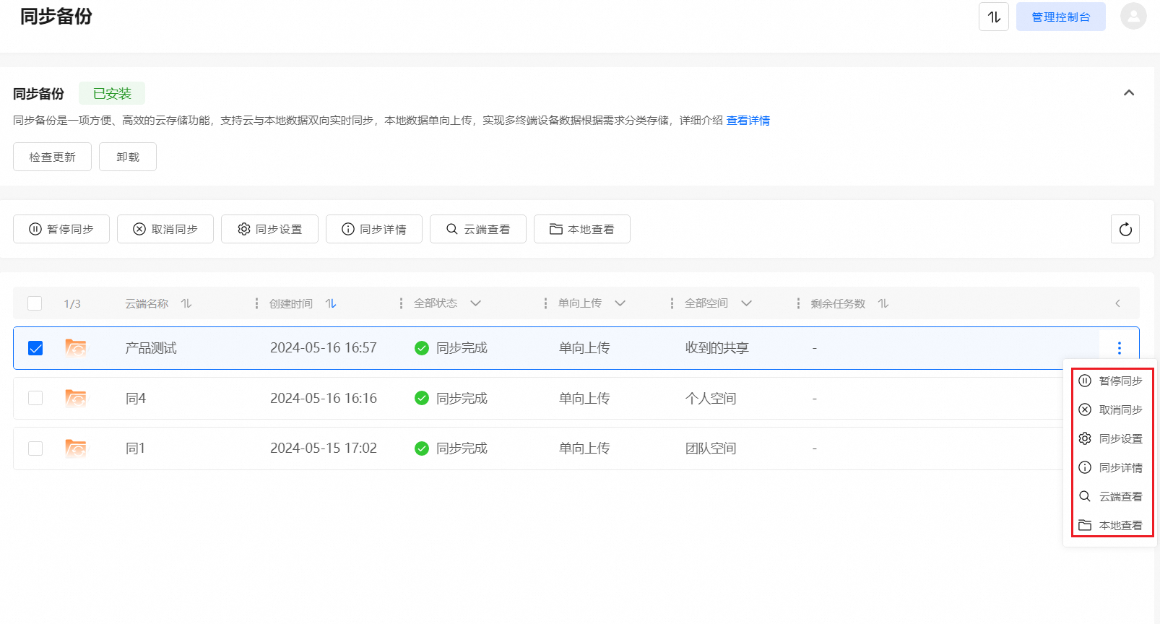Click the toolbar 暂停同步 button
The height and width of the screenshot is (624, 1160).
61,229
